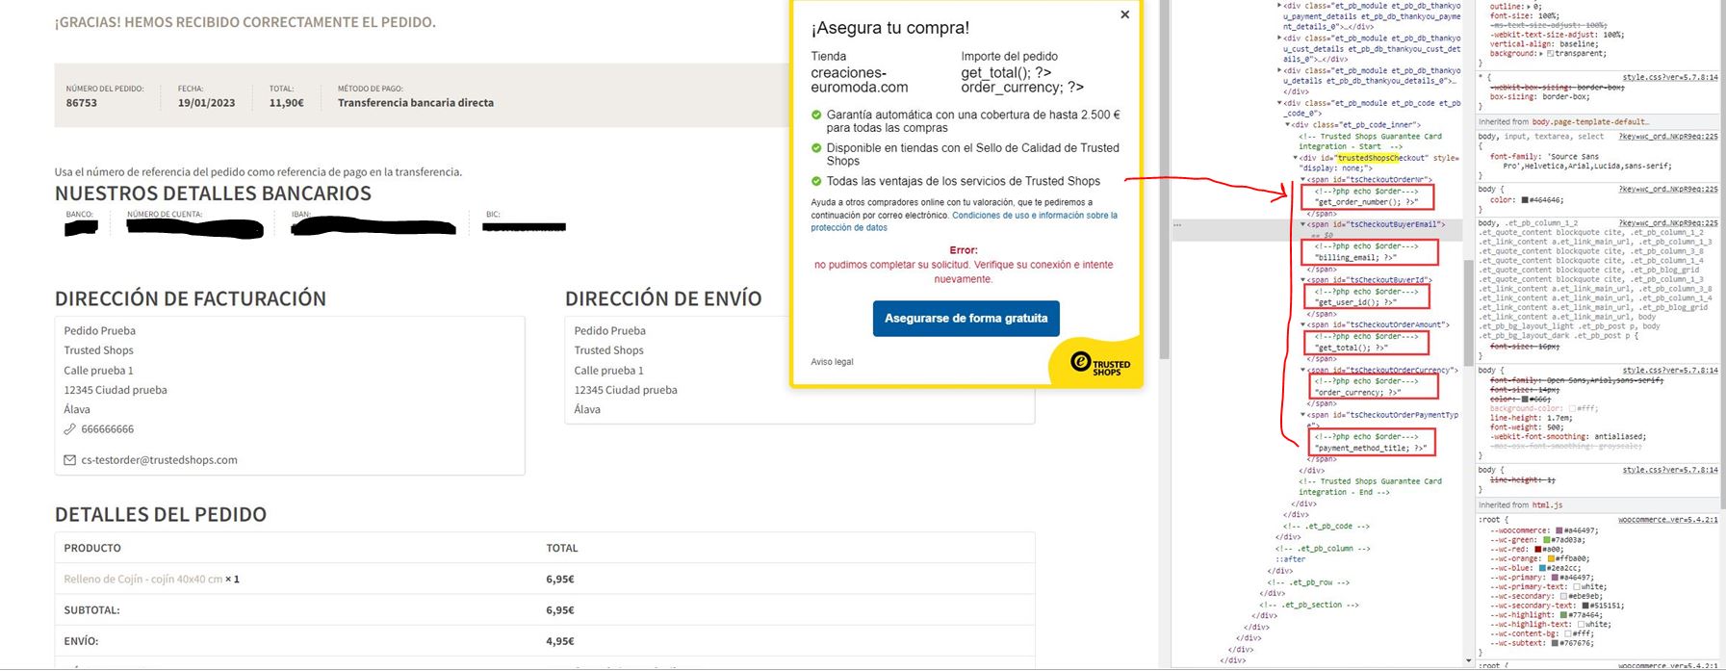Click green check icon next to Disponible en tiendas
This screenshot has width=1726, height=671.
816,148
